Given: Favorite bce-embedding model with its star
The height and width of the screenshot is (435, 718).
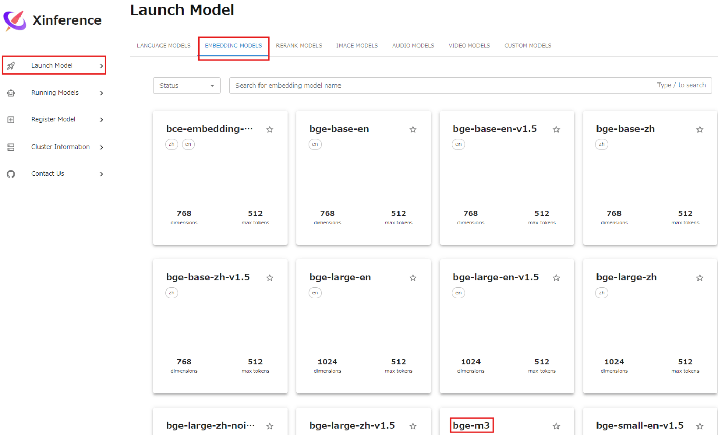Looking at the screenshot, I should tap(270, 129).
